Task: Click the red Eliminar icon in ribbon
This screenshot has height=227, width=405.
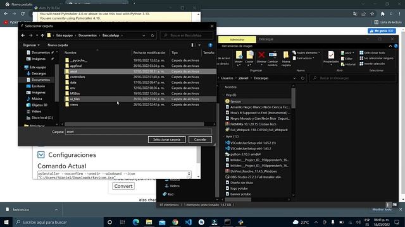Action: 261,55
